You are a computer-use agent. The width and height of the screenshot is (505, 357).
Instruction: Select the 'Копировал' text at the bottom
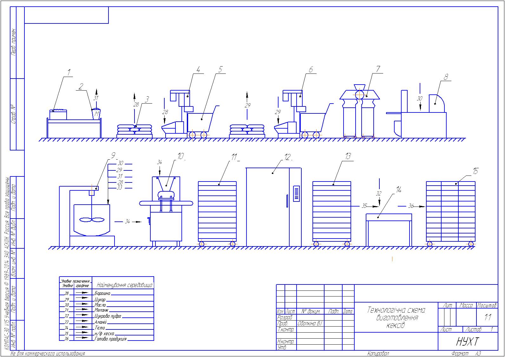point(378,354)
